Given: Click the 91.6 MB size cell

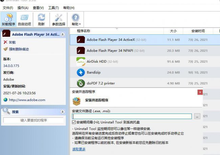Looking at the screenshot, I should click(x=173, y=62).
